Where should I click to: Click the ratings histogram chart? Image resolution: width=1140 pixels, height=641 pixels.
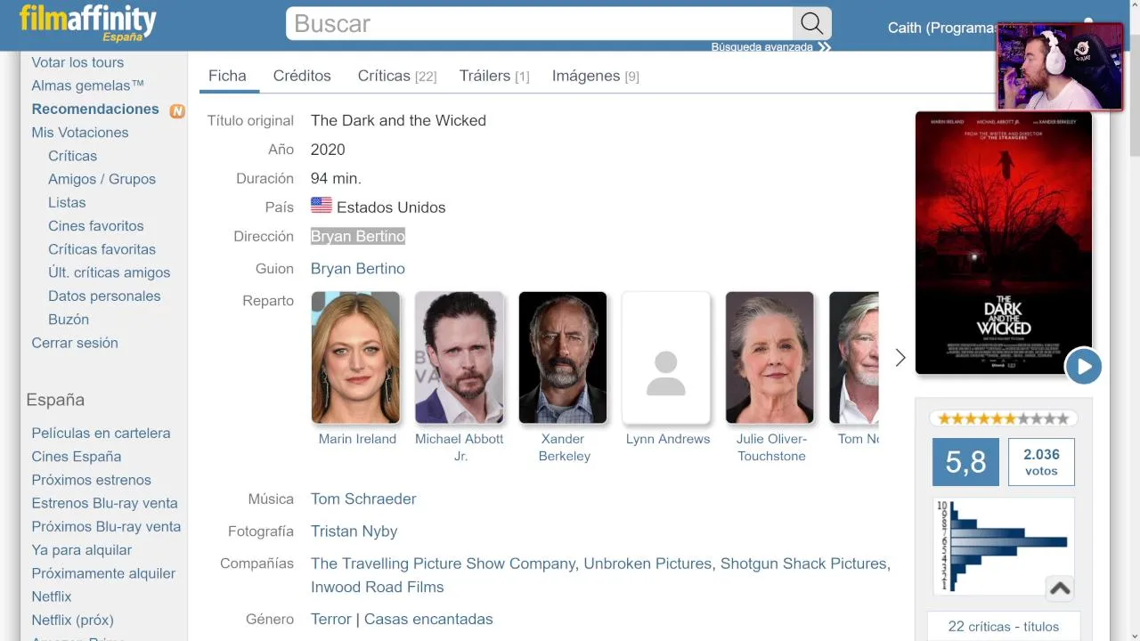pyautogui.click(x=1004, y=547)
